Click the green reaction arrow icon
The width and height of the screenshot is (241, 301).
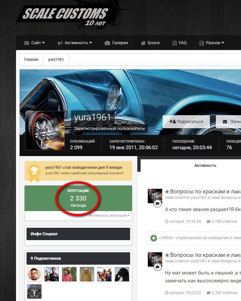click(x=153, y=238)
